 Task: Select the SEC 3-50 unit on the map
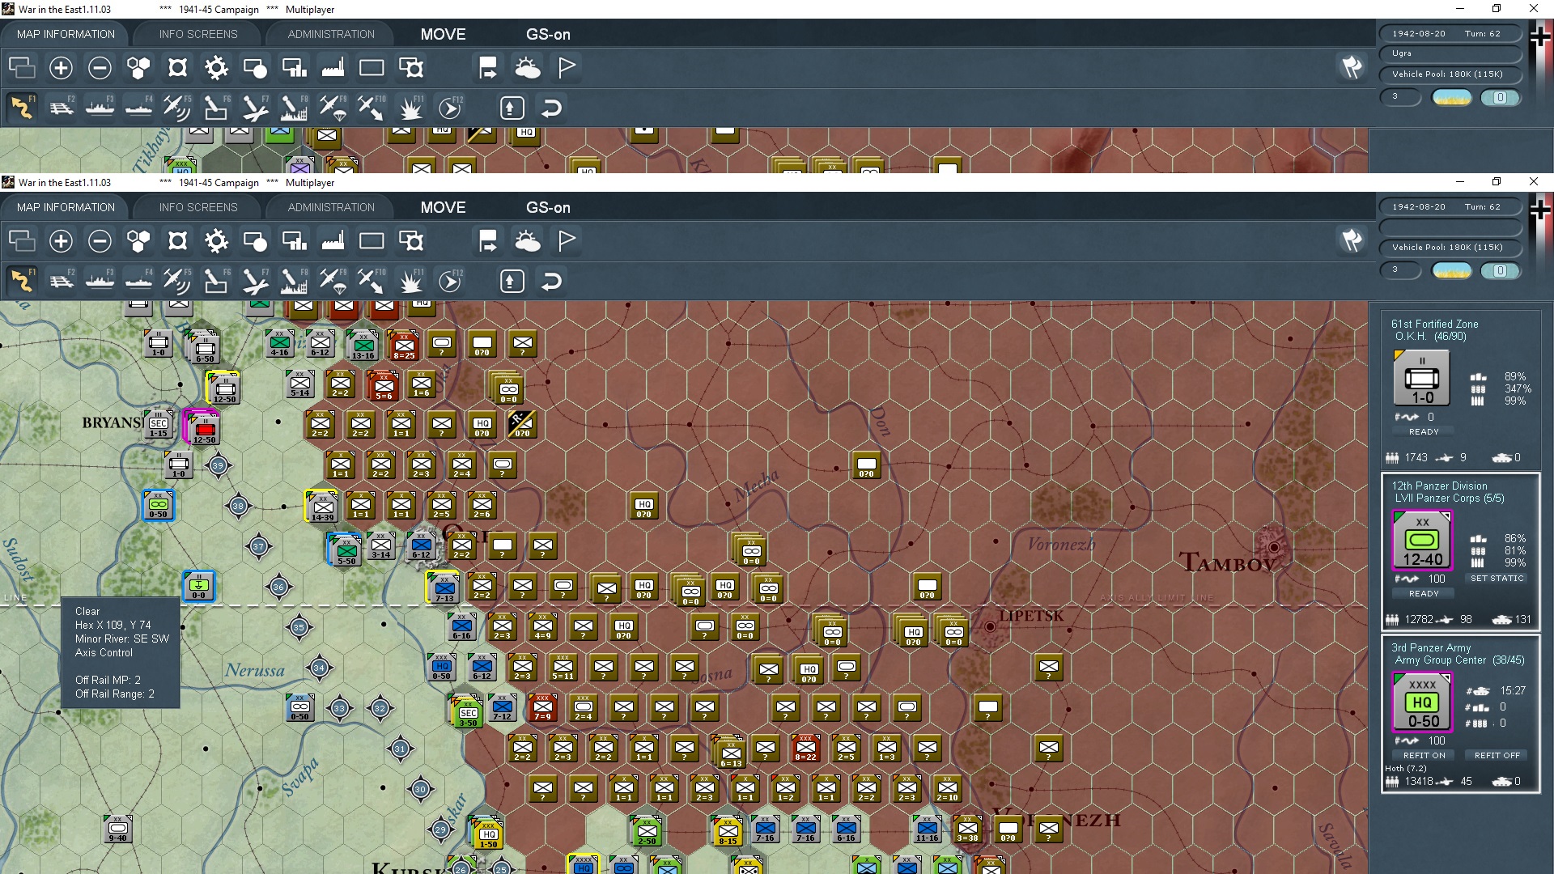[468, 712]
